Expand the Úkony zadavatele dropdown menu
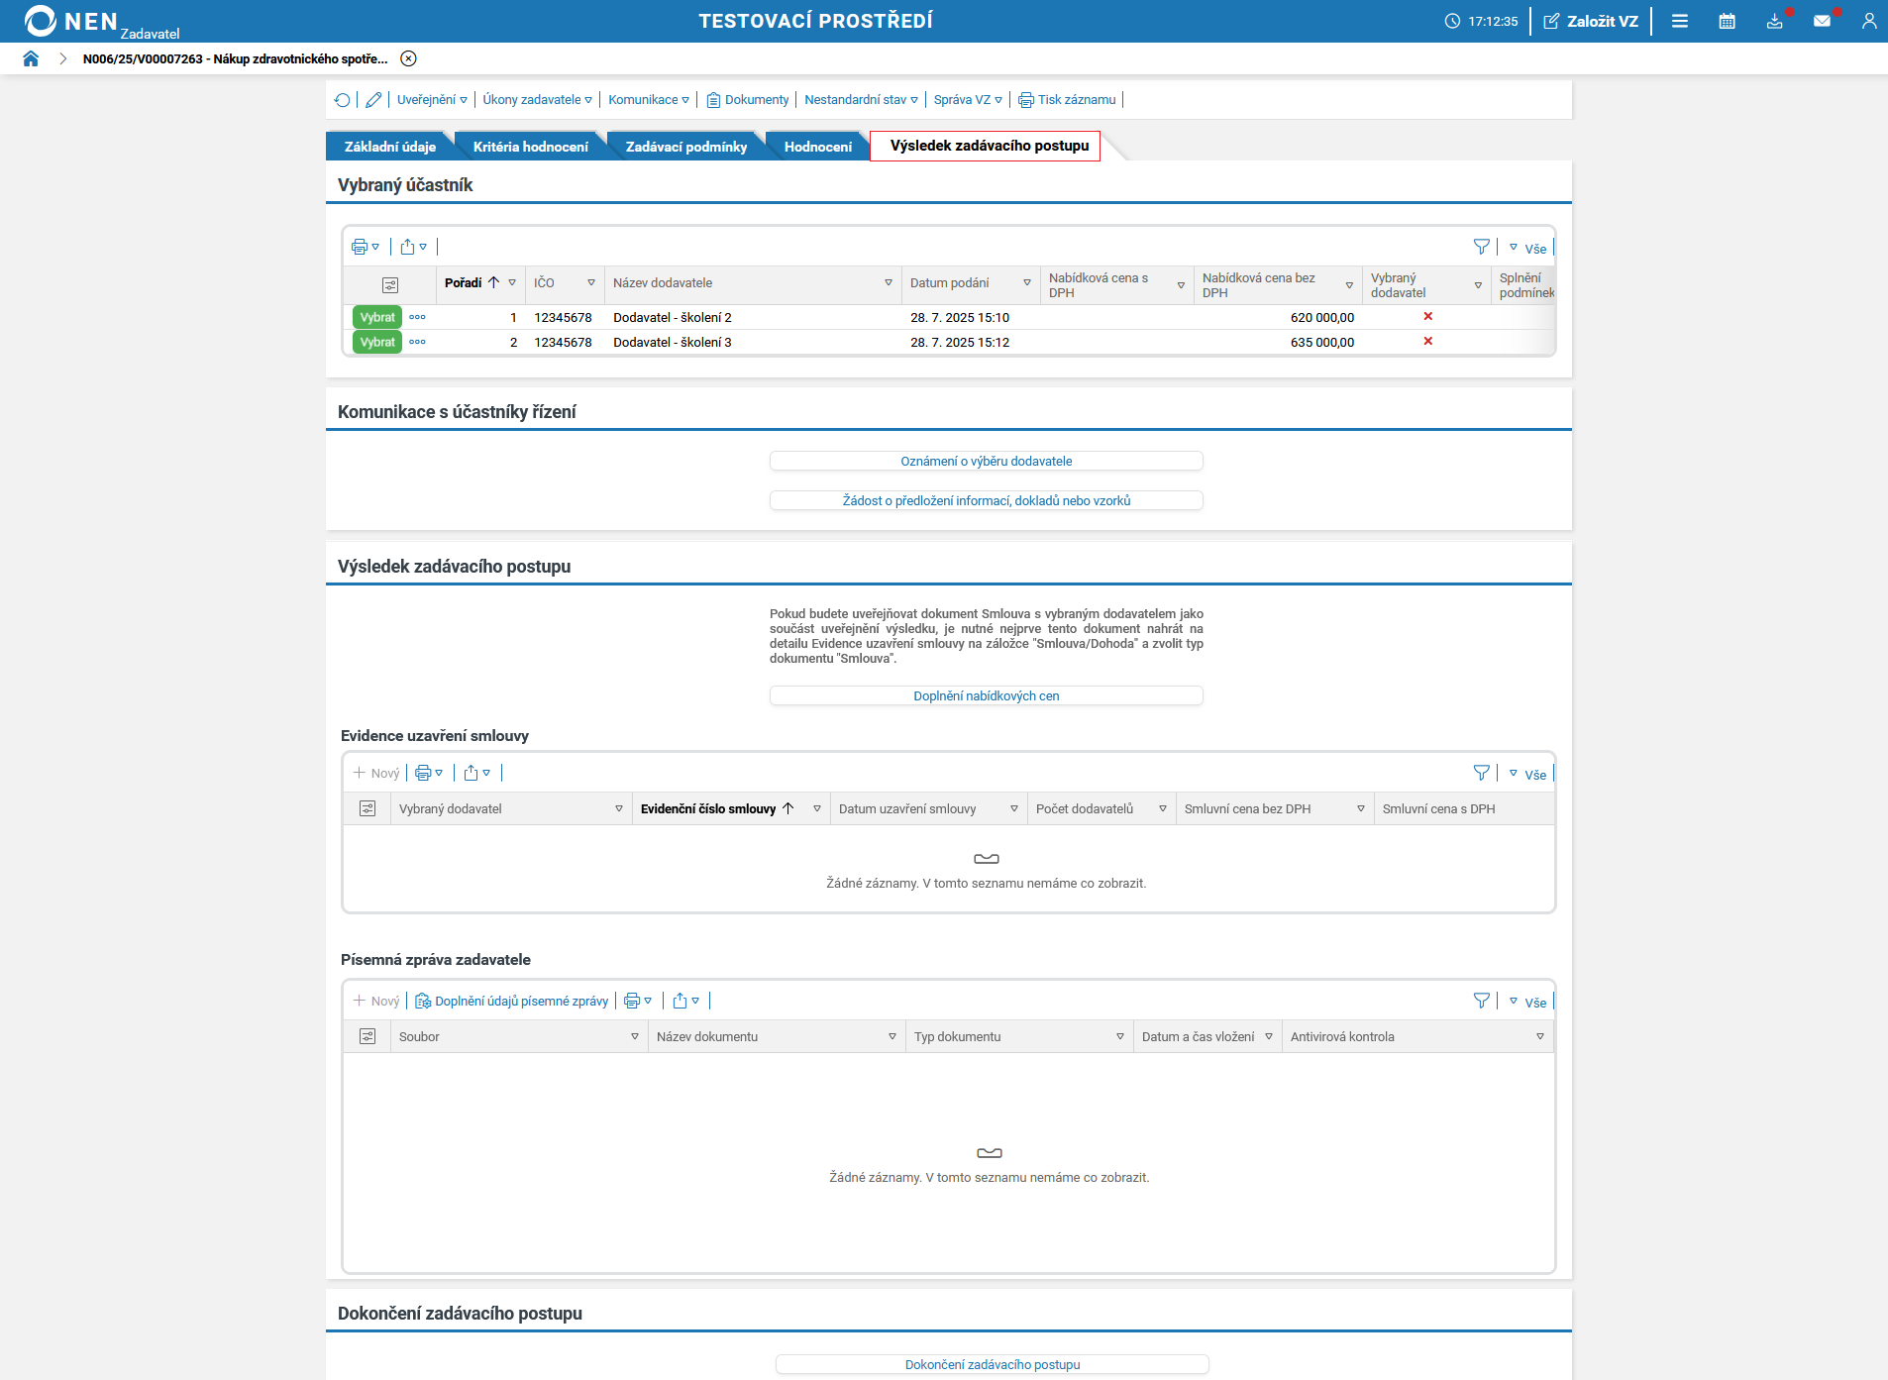This screenshot has height=1380, width=1888. click(538, 99)
